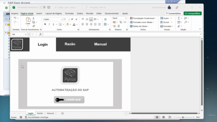Screen dimensions: 217x122
Task: Toggle Salvamento Automático switch
Action: tap(42, 7)
